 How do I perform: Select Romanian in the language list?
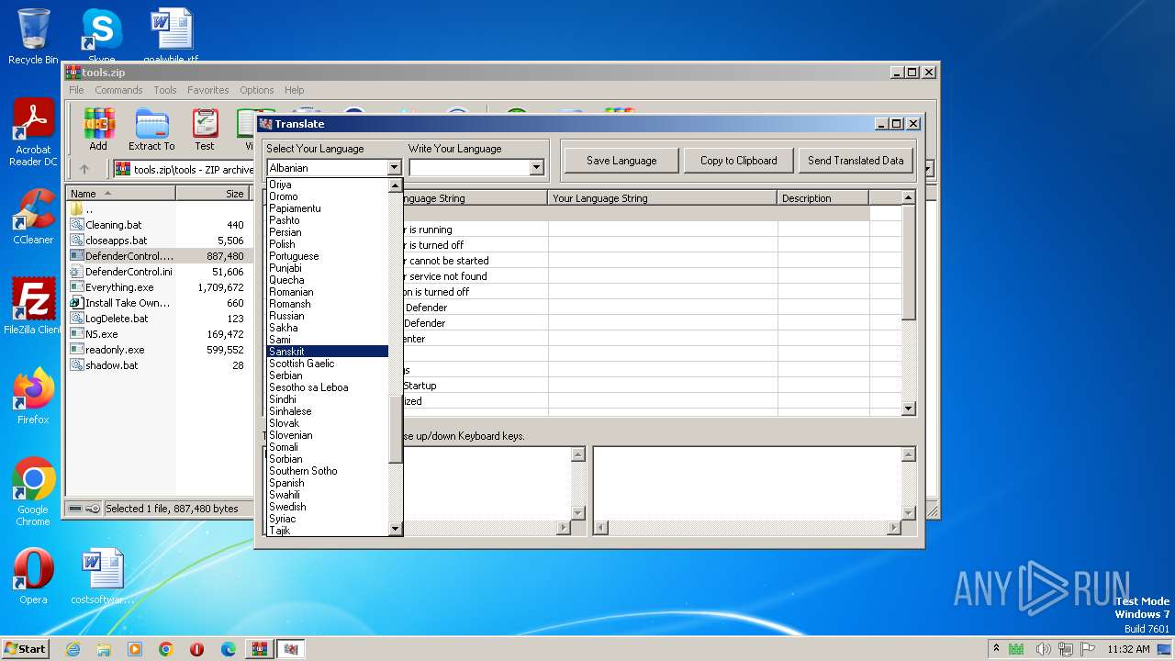point(328,292)
